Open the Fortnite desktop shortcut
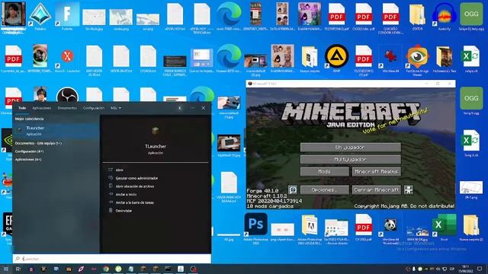Image resolution: width=488 pixels, height=274 pixels. point(67,15)
